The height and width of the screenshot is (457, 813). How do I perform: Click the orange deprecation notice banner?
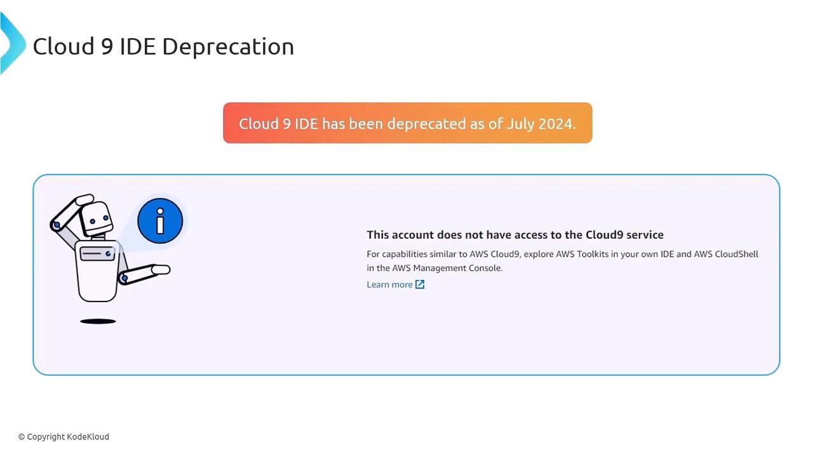[x=407, y=123]
